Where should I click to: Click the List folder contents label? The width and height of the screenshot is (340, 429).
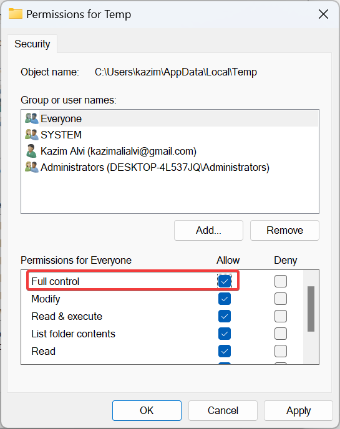[x=73, y=334]
